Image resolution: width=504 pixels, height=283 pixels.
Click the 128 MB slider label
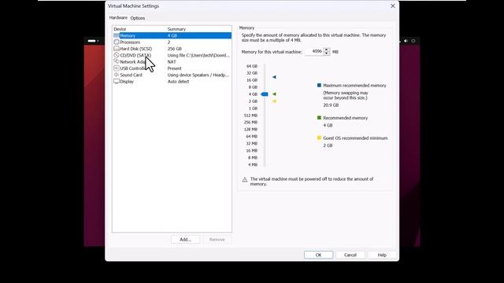250,130
